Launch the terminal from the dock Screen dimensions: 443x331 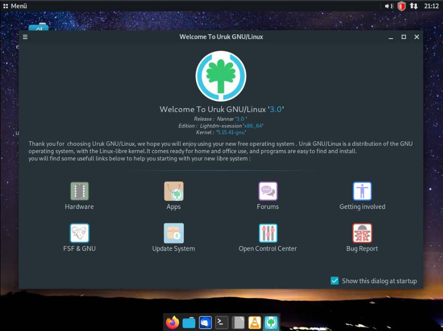click(221, 322)
